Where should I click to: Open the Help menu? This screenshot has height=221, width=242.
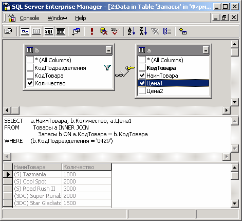point(80,18)
